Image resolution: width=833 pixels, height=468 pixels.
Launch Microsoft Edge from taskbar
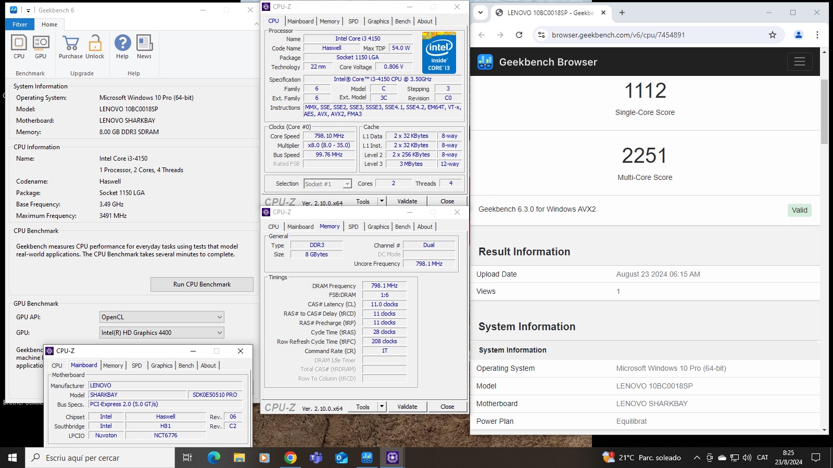213,458
